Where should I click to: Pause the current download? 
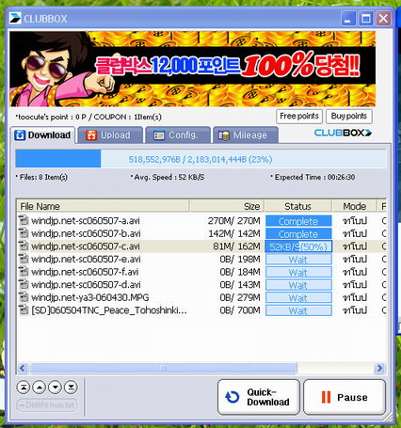(345, 397)
